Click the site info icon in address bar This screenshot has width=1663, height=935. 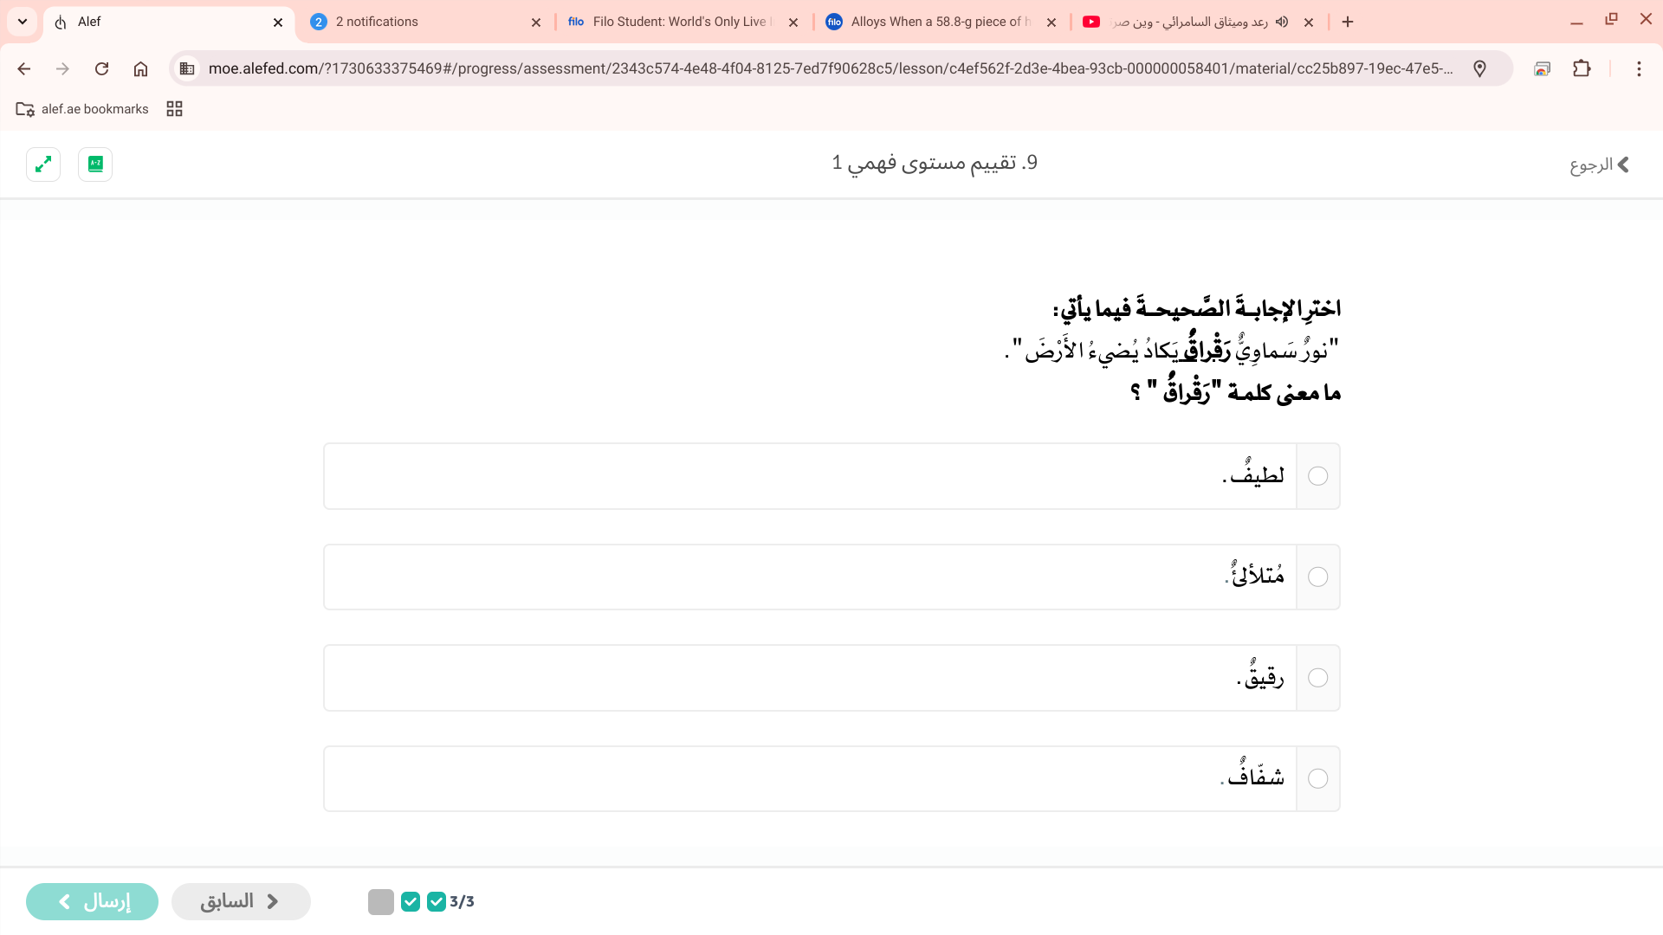187,68
